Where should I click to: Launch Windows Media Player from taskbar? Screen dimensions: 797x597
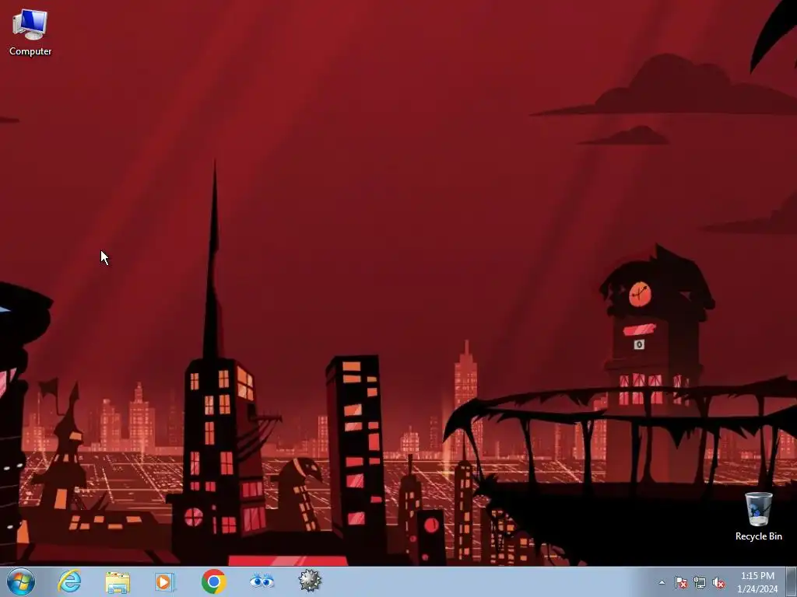[x=165, y=582]
